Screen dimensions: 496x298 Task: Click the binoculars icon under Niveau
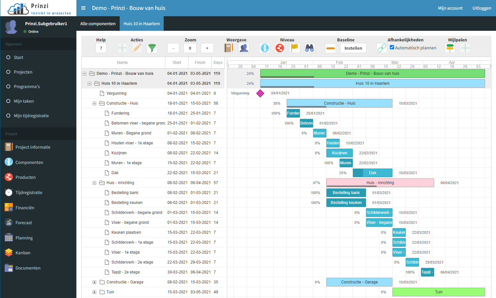(310, 48)
